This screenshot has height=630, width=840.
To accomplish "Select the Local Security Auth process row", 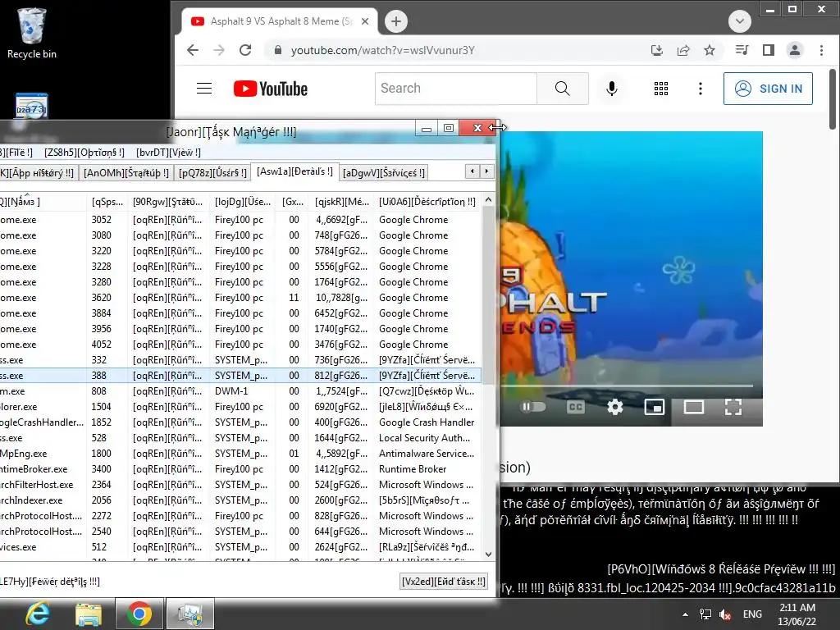I will pyautogui.click(x=240, y=438).
